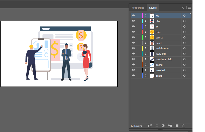Image resolution: width=205 pixels, height=132 pixels.
Task: Select the Layers tab
Action: point(153,8)
